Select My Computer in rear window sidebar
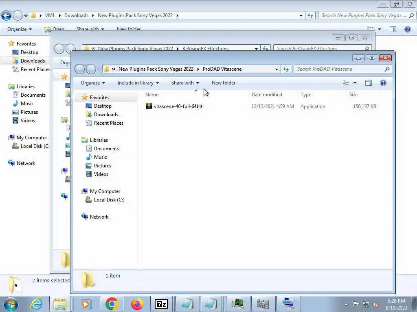This screenshot has height=312, width=417. coord(32,138)
